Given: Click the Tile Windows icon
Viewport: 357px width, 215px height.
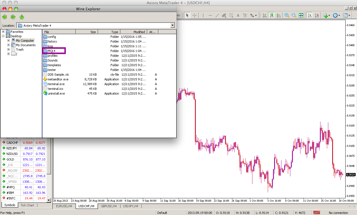Looking at the screenshot, I should click(301, 15).
